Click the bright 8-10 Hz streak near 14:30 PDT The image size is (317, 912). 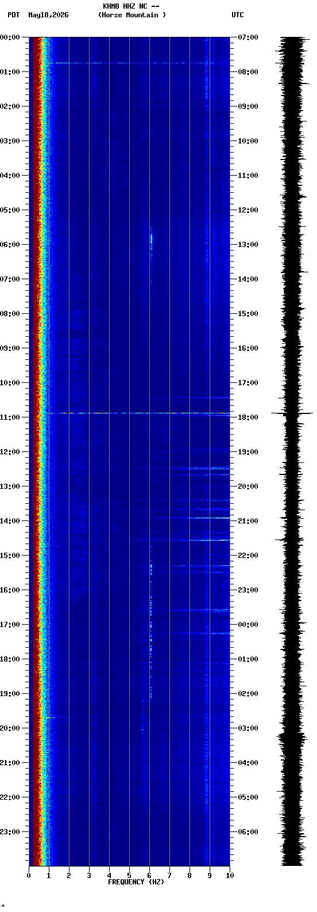coord(208,540)
